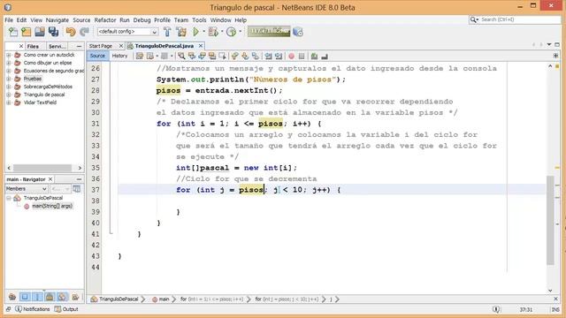This screenshot has height=318, width=566.
Task: Click the Build Project hammer icon
Action: coord(167,32)
